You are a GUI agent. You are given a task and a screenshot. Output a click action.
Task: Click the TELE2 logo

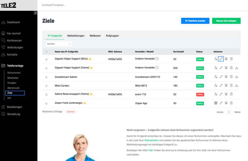tap(9, 5)
